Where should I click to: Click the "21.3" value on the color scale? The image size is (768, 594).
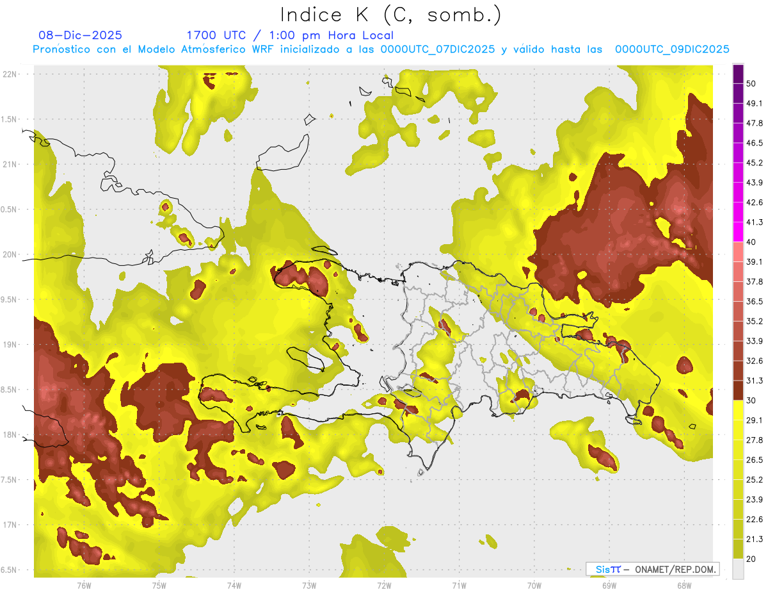755,540
